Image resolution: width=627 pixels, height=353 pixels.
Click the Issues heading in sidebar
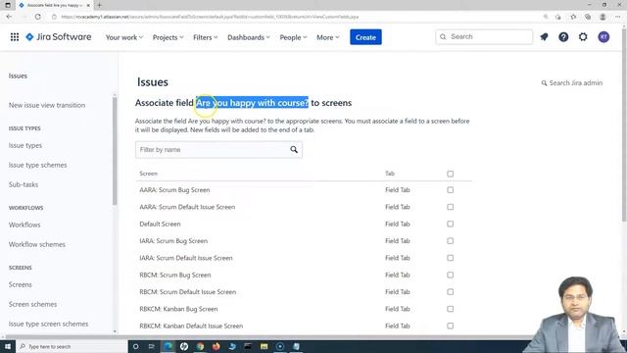[x=18, y=76]
